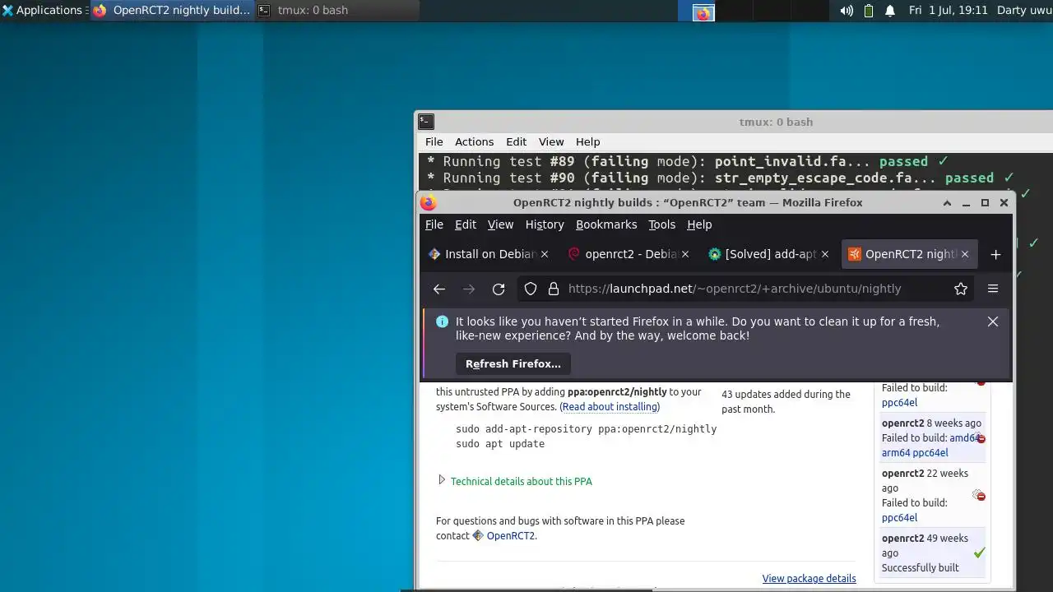Close the openrct2 - Debian tab
The image size is (1053, 592).
click(684, 254)
